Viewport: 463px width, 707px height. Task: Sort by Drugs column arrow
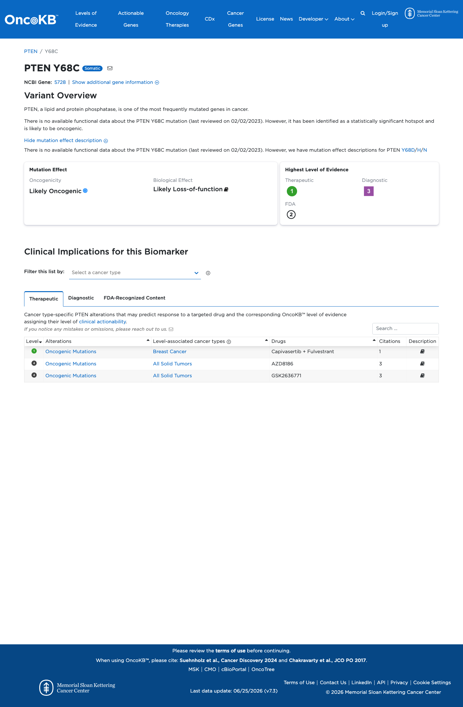[x=374, y=340]
